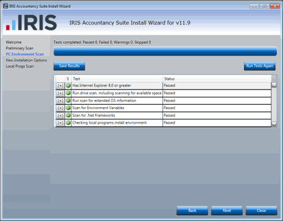Click status icon for .Net Frameworks scan
This screenshot has width=283, height=221.
point(68,115)
